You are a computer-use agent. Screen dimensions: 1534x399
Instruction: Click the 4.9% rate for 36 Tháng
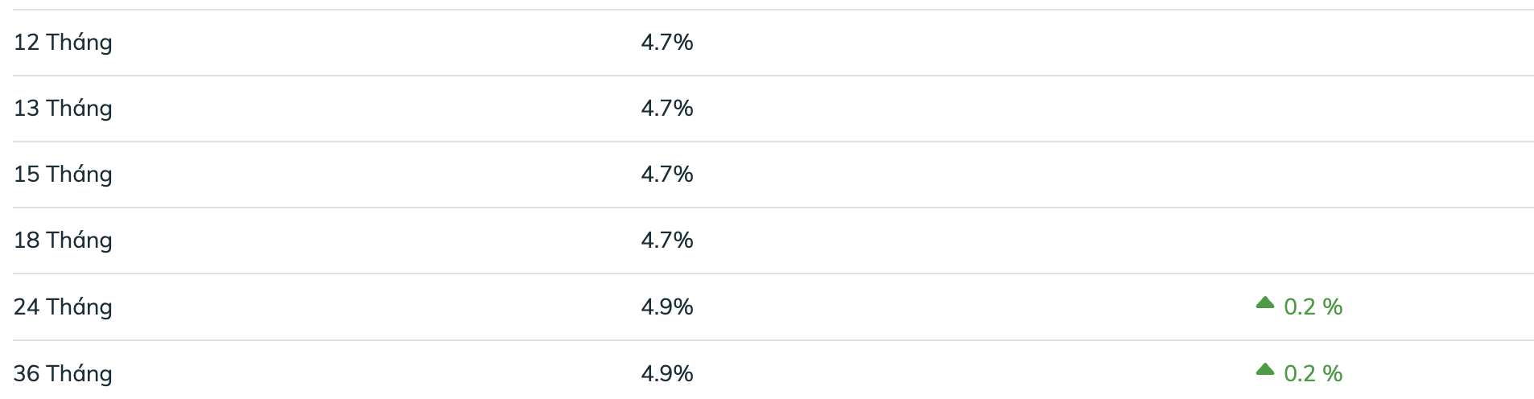[x=667, y=373]
